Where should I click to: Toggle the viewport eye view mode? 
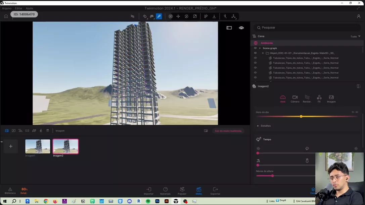click(241, 28)
